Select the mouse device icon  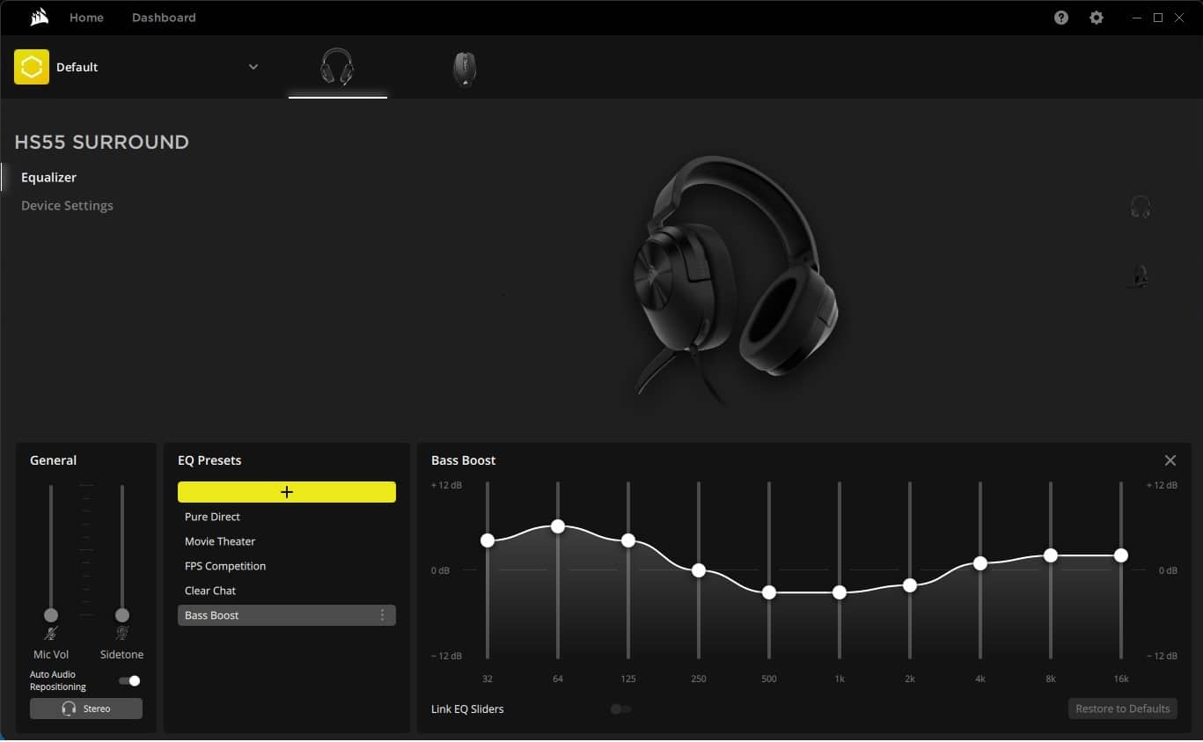[465, 68]
